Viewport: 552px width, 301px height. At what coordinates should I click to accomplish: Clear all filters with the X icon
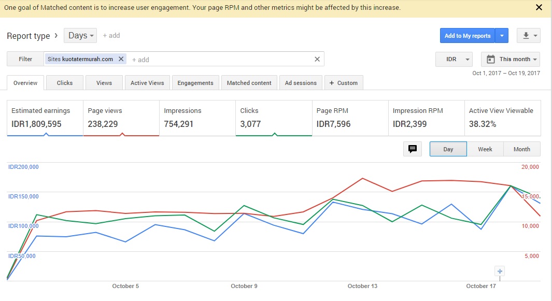pyautogui.click(x=317, y=59)
